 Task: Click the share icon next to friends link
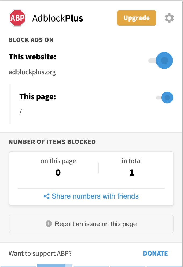47,196
